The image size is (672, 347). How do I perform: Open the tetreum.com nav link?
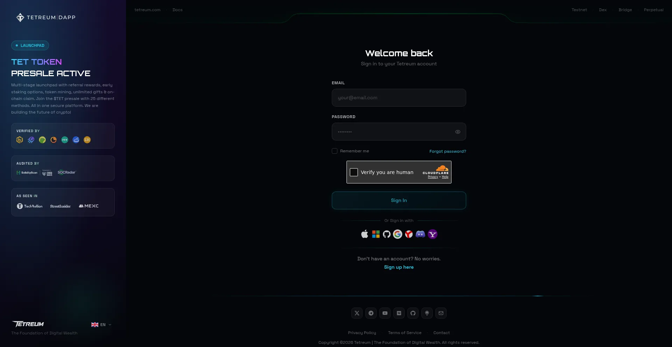coord(147,10)
